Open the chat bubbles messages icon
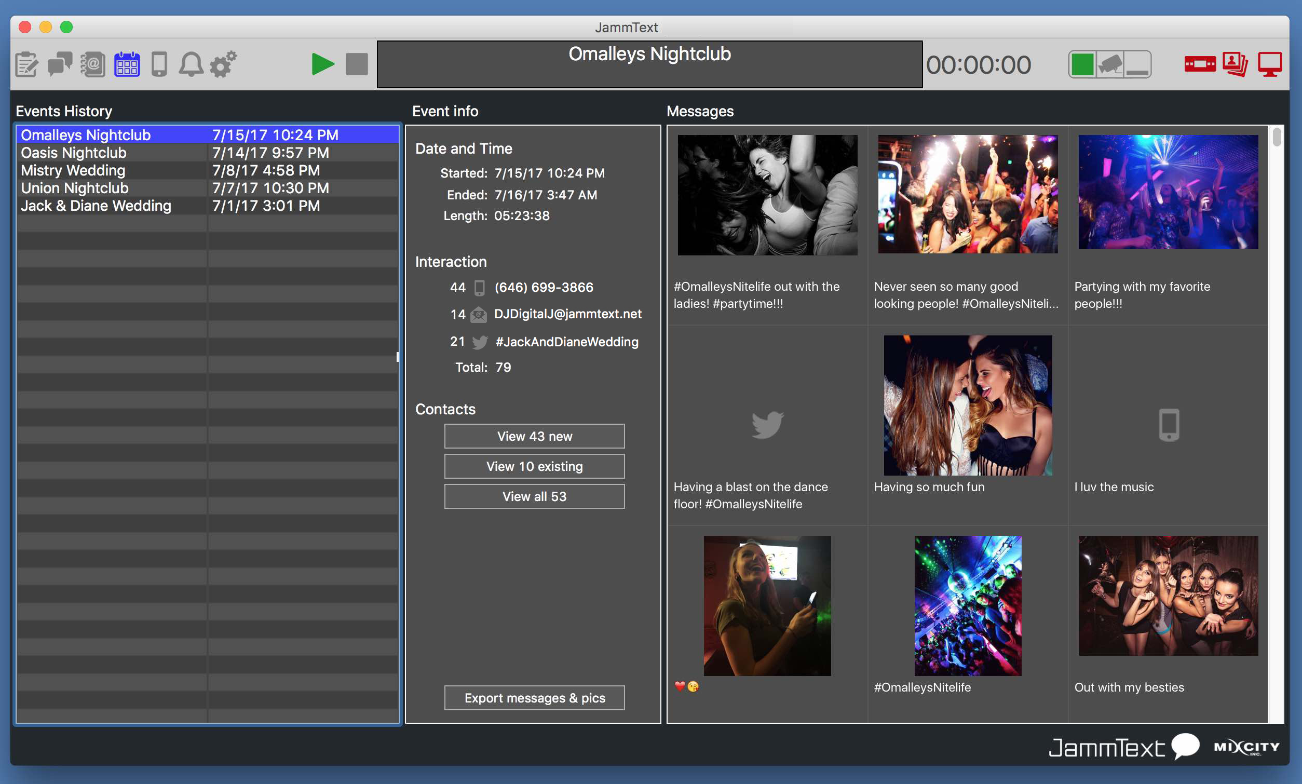Screen dimensions: 1302x784 click(60, 64)
